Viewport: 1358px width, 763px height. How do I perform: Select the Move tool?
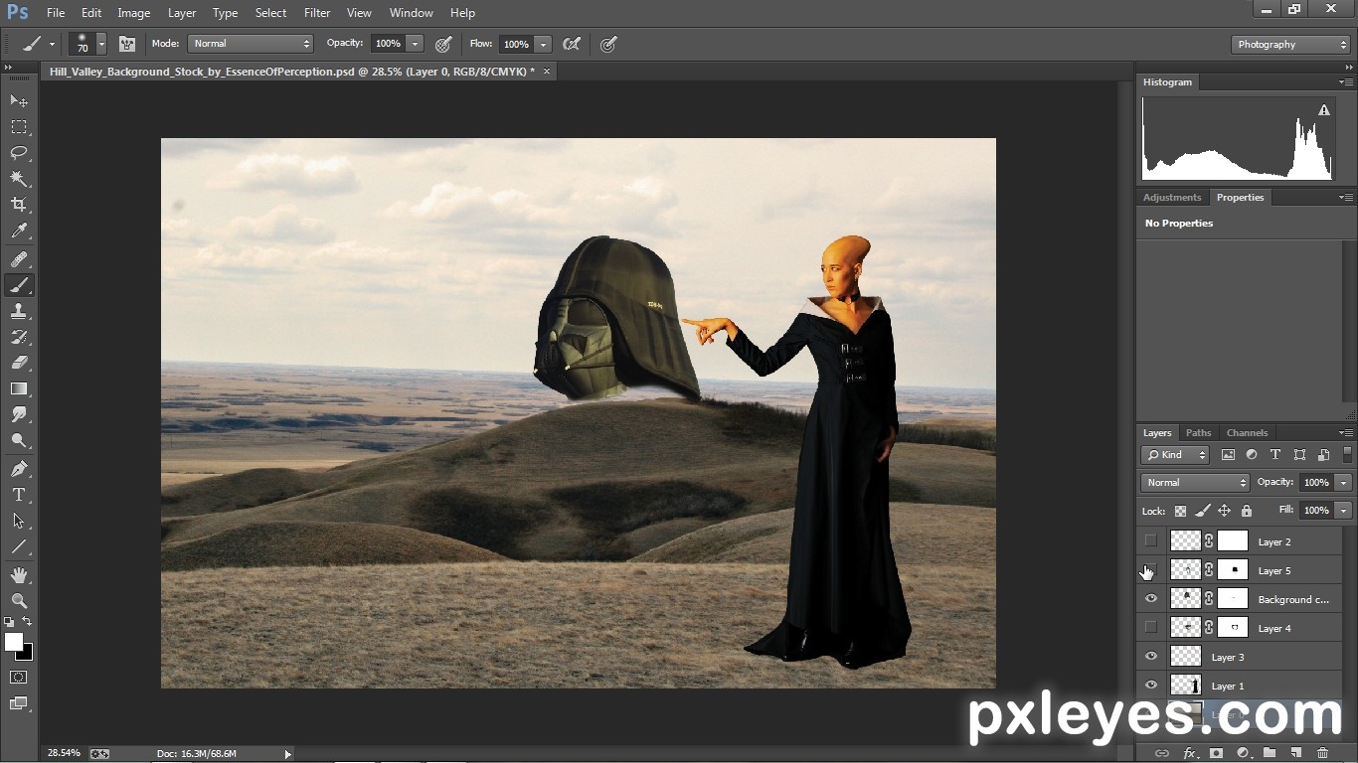click(19, 101)
